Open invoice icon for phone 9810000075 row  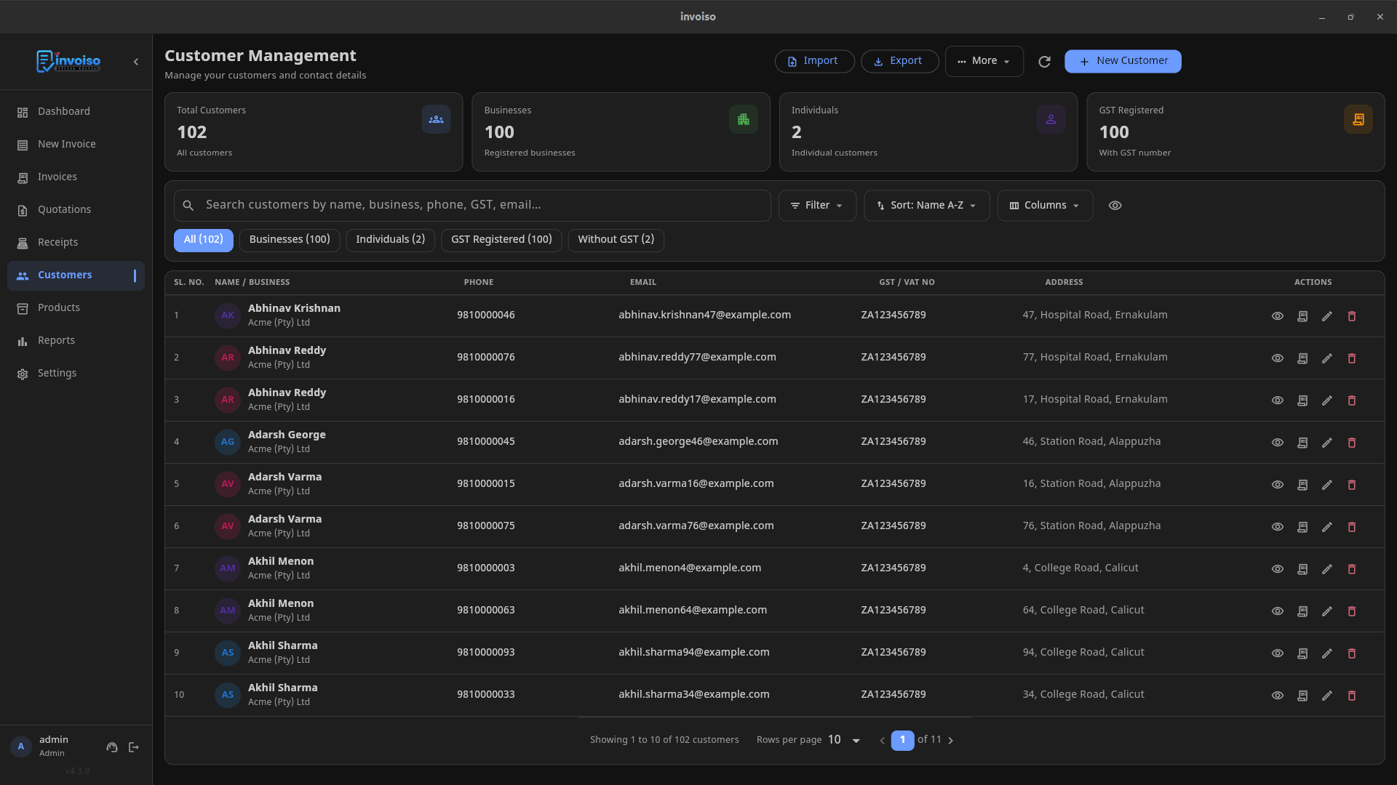pyautogui.click(x=1302, y=527)
